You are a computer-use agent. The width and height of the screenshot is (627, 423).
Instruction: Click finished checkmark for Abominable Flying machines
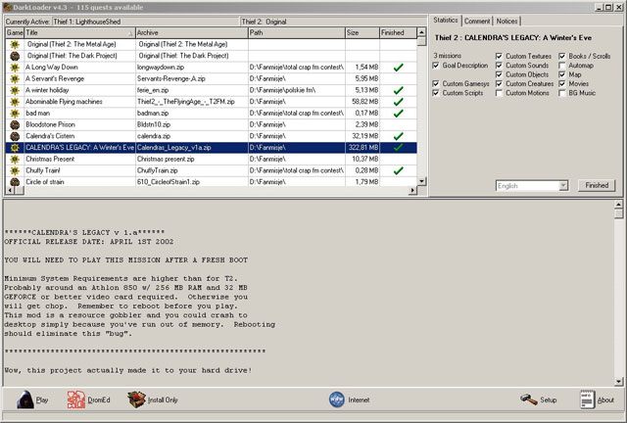pyautogui.click(x=398, y=102)
